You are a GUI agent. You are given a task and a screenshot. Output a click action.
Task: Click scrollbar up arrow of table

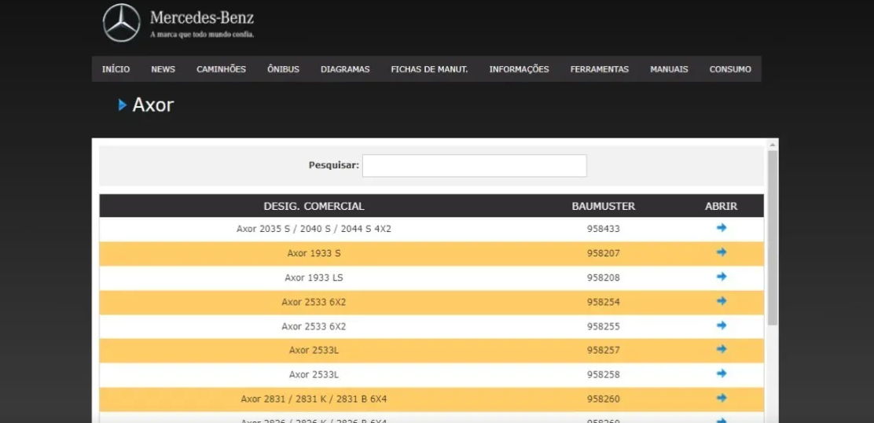[772, 145]
